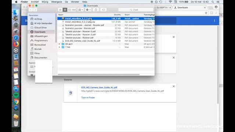The height and width of the screenshot is (132, 235).
Task: Select the 26 april folder row
Action: [x=106, y=44]
